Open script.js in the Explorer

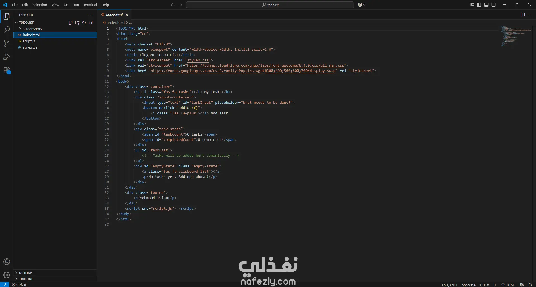pos(29,41)
